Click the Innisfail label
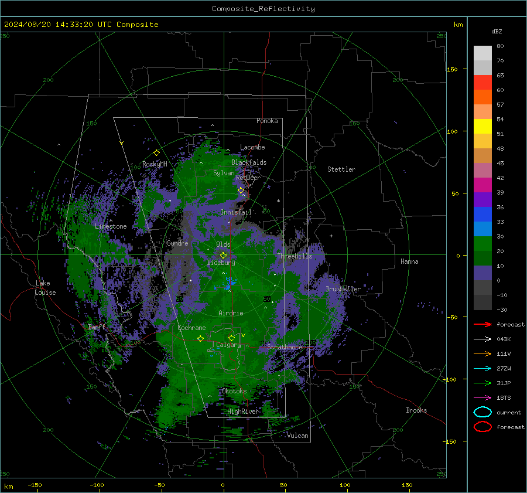527x493 pixels. pos(236,212)
